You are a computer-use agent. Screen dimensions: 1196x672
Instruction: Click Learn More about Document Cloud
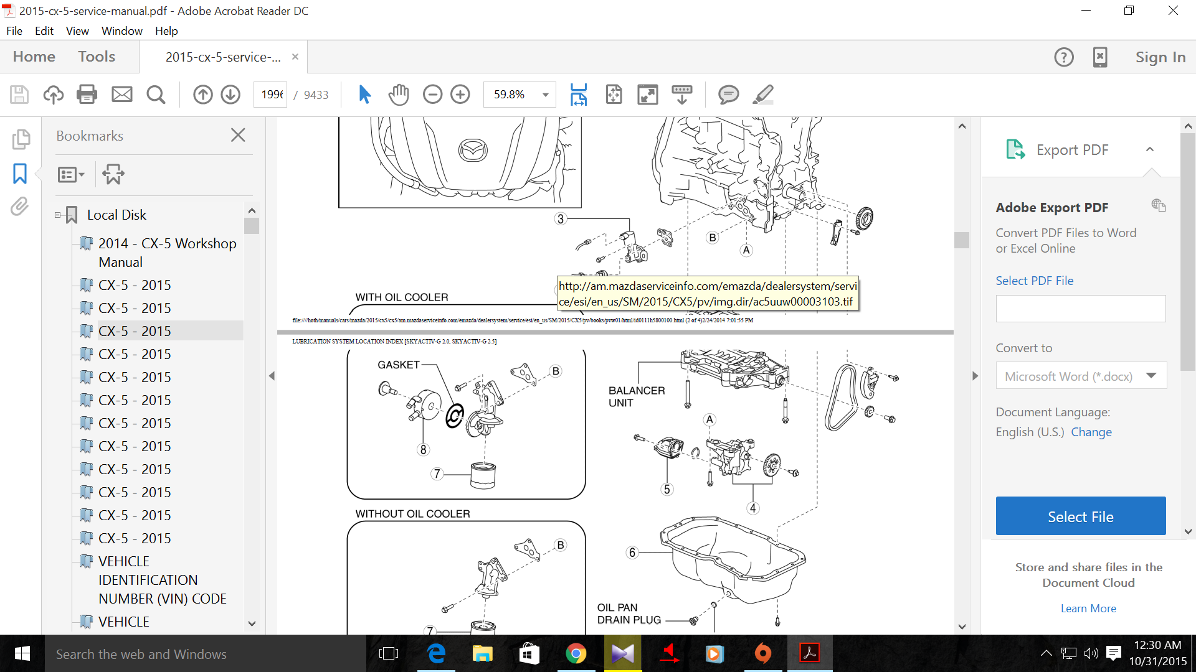[x=1088, y=609]
